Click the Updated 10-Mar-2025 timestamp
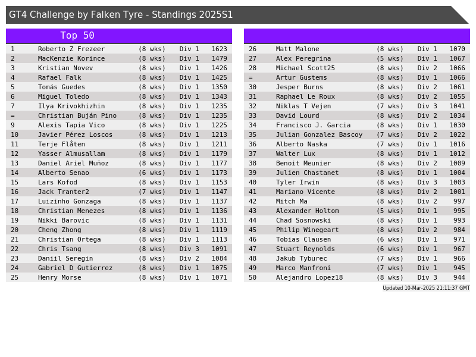476x357 pixels. (426, 288)
